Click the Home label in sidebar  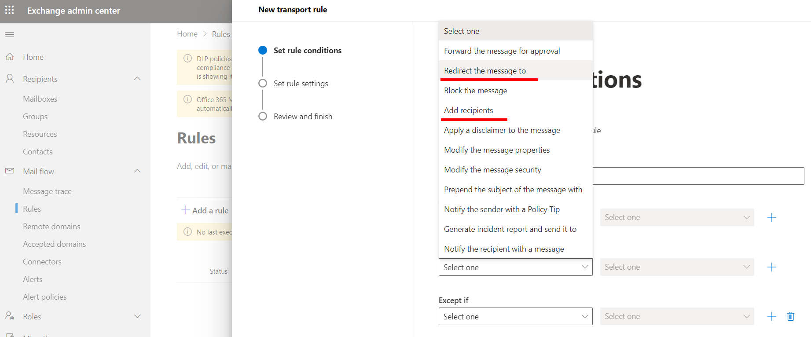tap(33, 57)
